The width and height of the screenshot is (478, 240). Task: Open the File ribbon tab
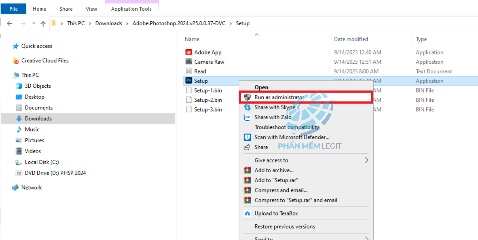[14, 9]
